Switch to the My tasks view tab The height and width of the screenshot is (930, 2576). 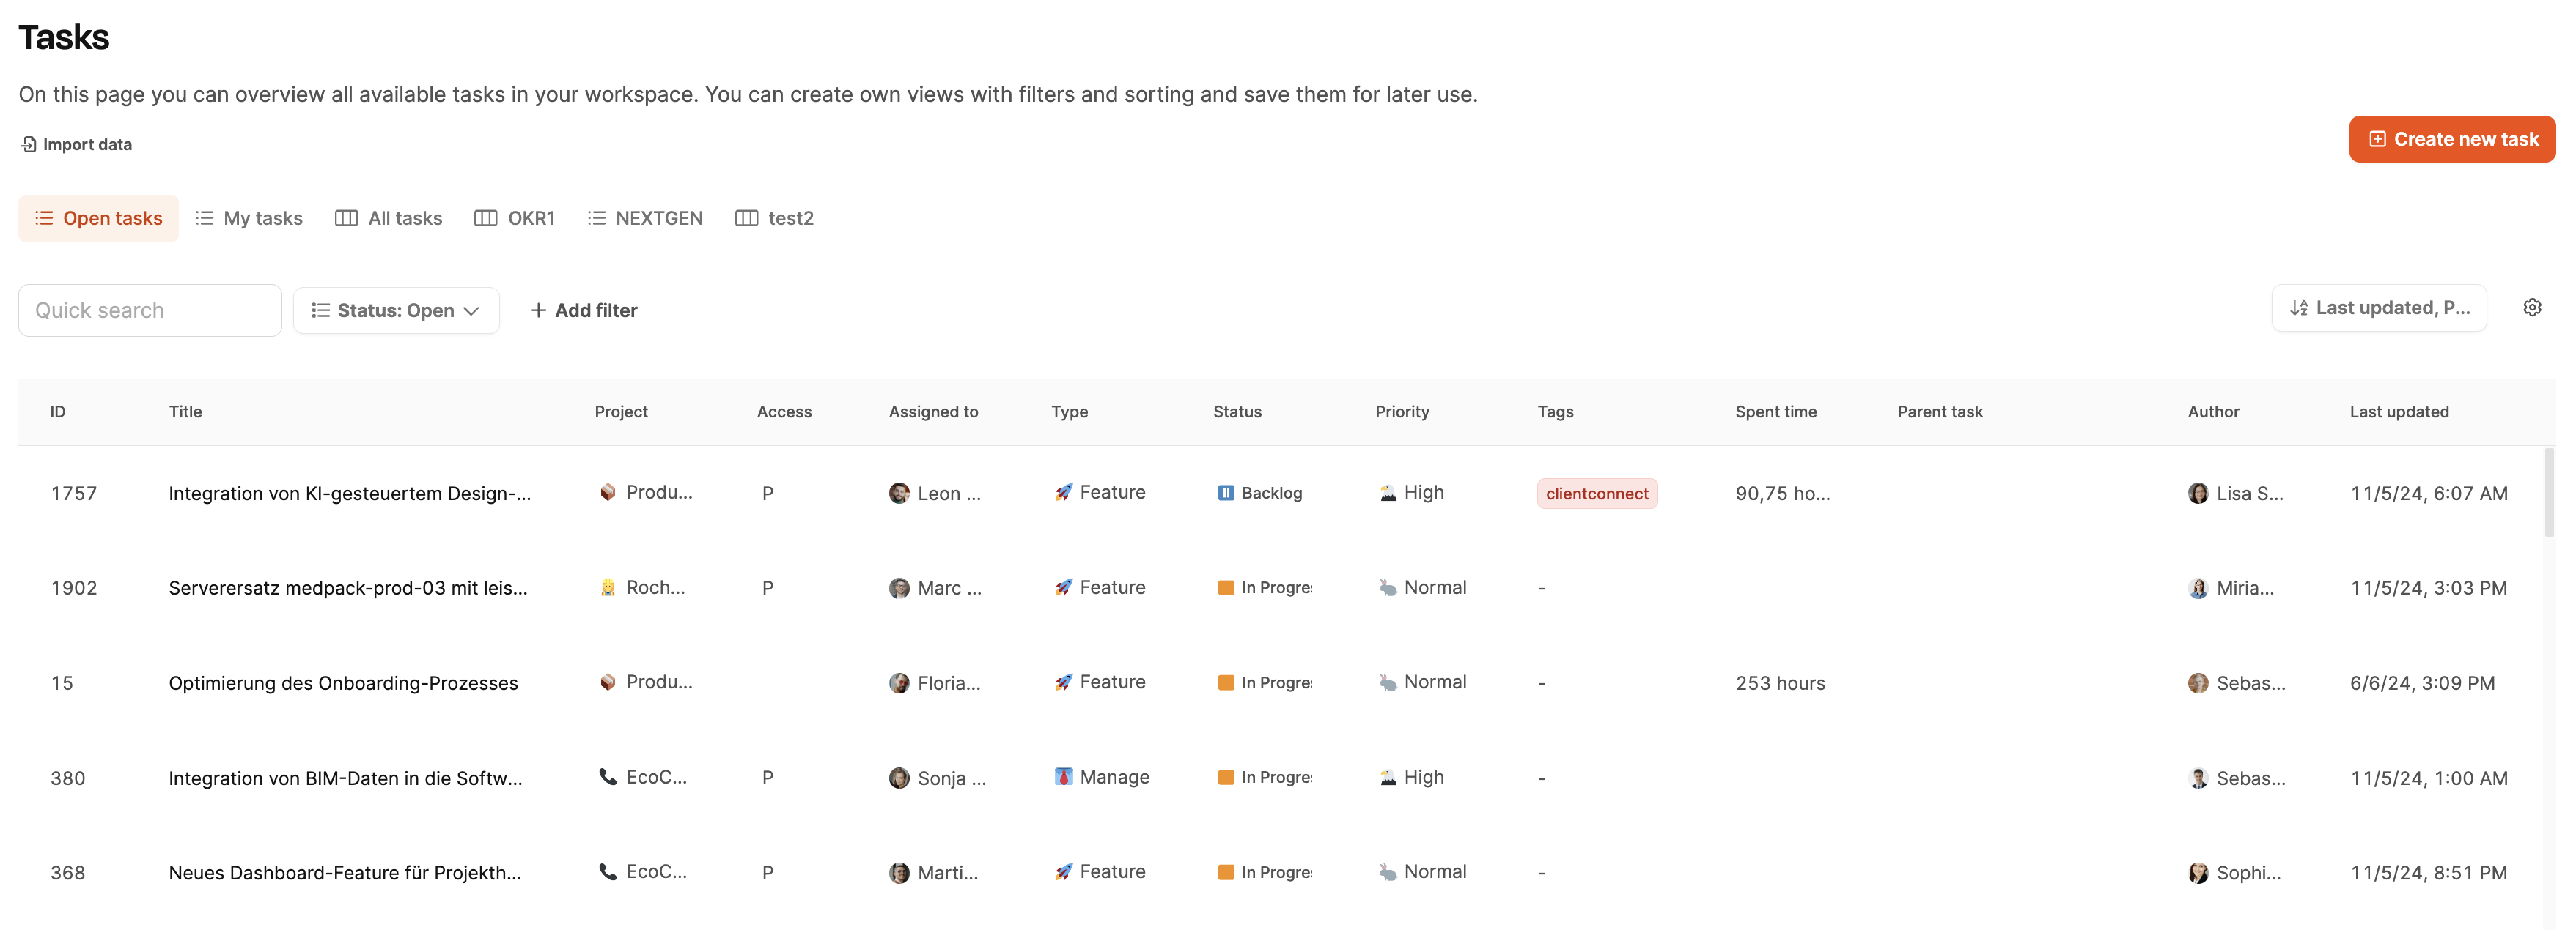tap(249, 217)
